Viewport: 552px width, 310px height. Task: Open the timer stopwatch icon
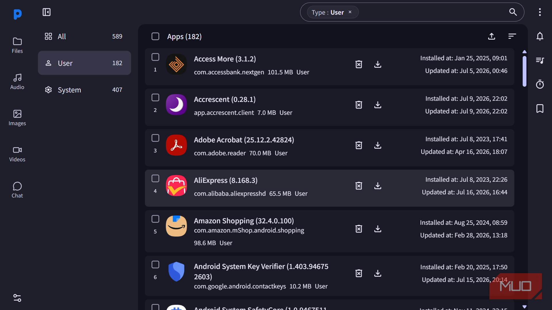(540, 84)
